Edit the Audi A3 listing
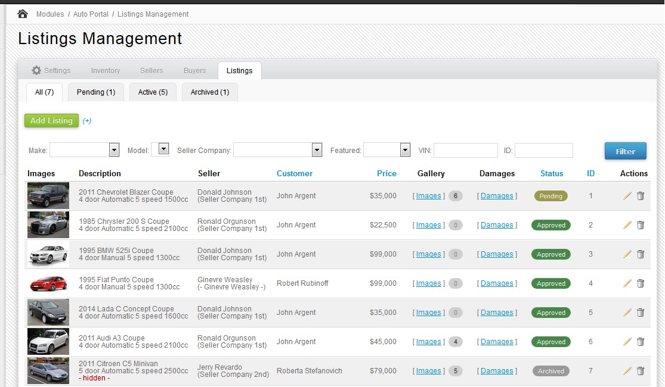665x387 pixels. [x=627, y=342]
